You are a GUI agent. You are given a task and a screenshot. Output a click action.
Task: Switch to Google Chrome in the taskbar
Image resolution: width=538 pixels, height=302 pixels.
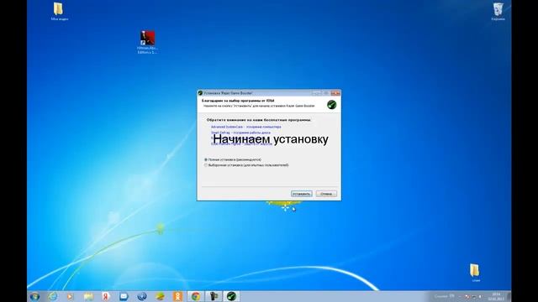pyautogui.click(x=196, y=296)
